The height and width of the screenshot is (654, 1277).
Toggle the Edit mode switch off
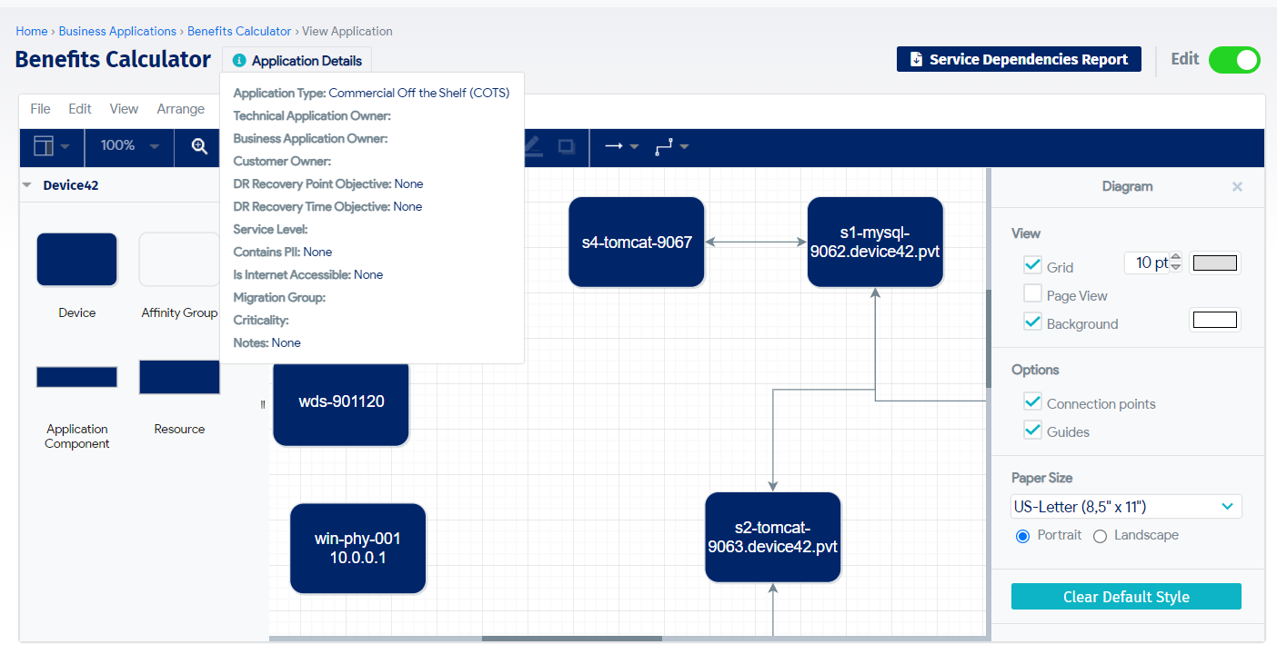pos(1234,60)
